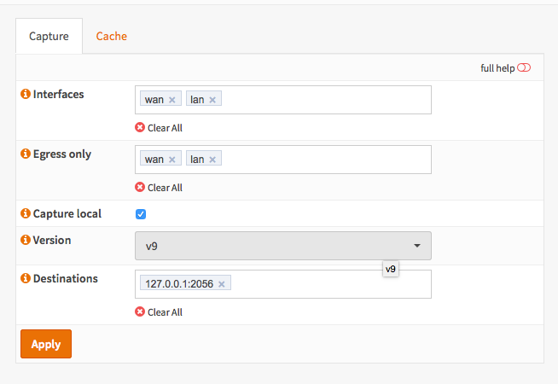The width and height of the screenshot is (558, 384).
Task: Open the Version dropdown showing v9
Action: pyautogui.click(x=282, y=246)
